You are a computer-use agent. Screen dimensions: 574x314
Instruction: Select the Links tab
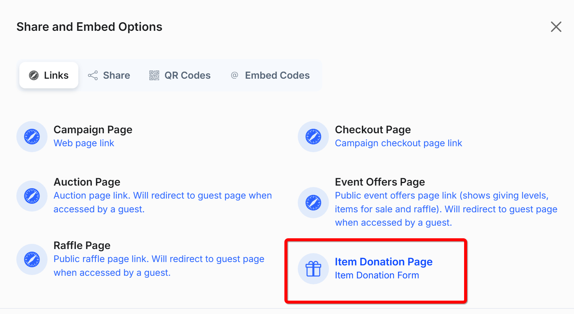coord(49,75)
